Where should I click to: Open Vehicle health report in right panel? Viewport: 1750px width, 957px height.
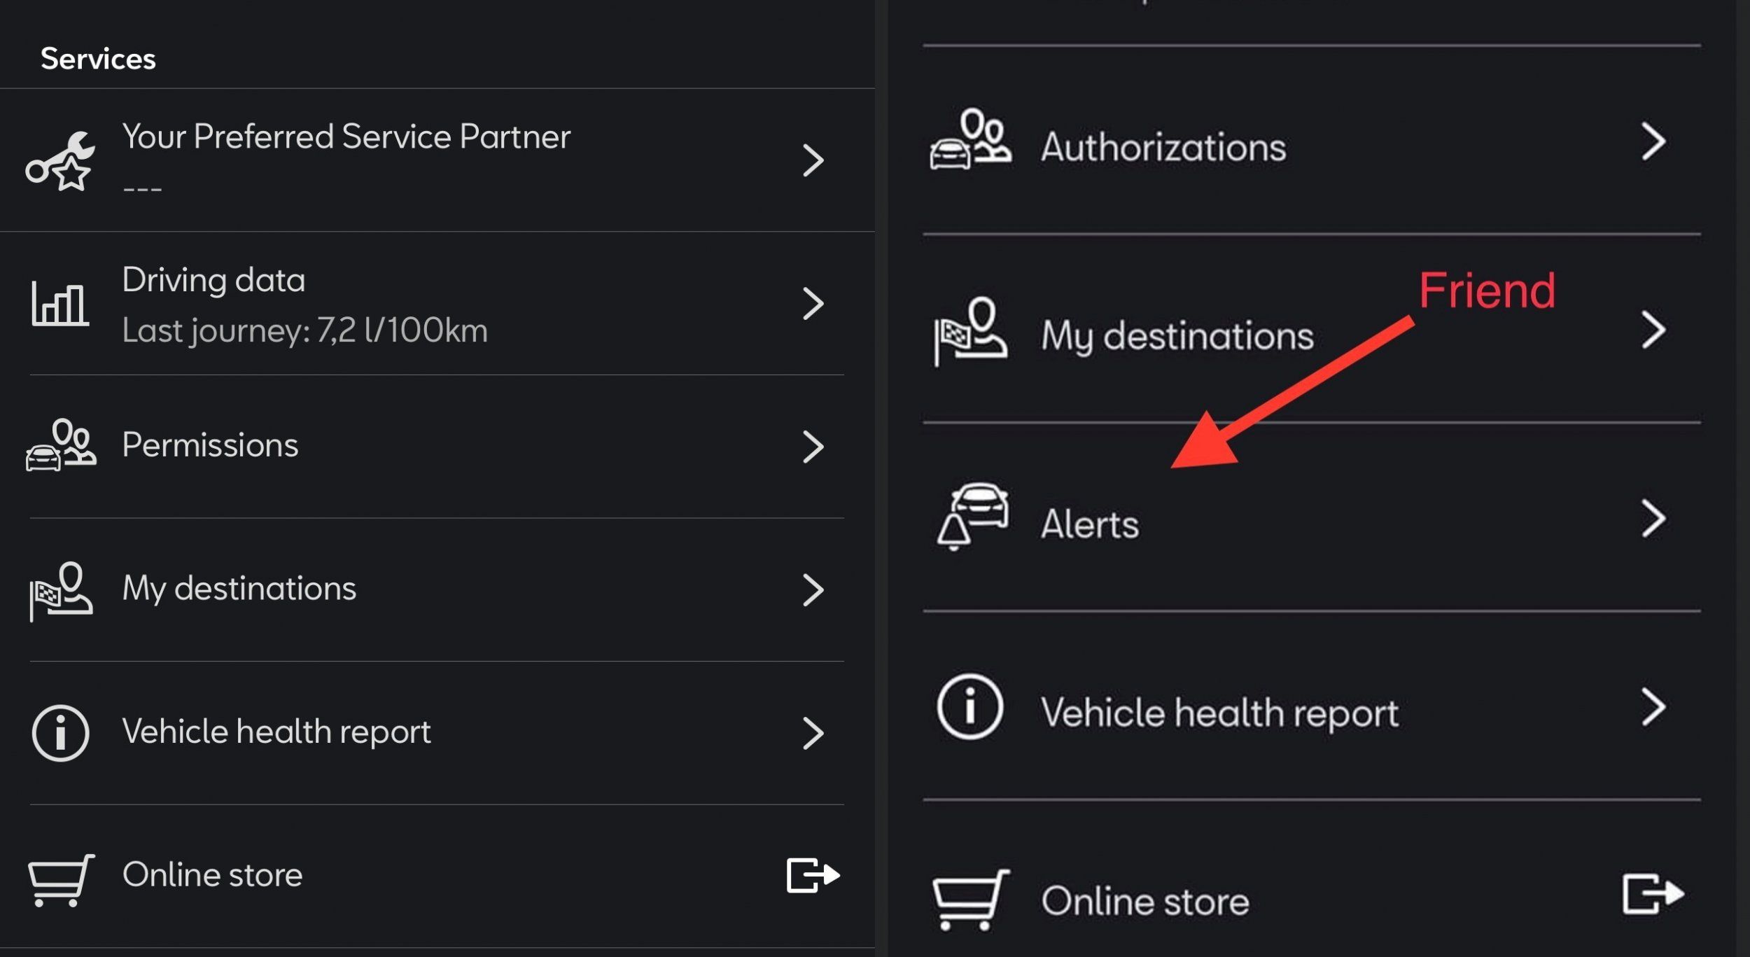click(1219, 713)
